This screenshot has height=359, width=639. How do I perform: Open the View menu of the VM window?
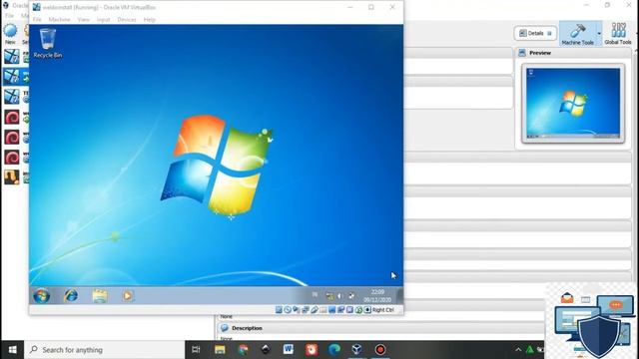coord(84,20)
